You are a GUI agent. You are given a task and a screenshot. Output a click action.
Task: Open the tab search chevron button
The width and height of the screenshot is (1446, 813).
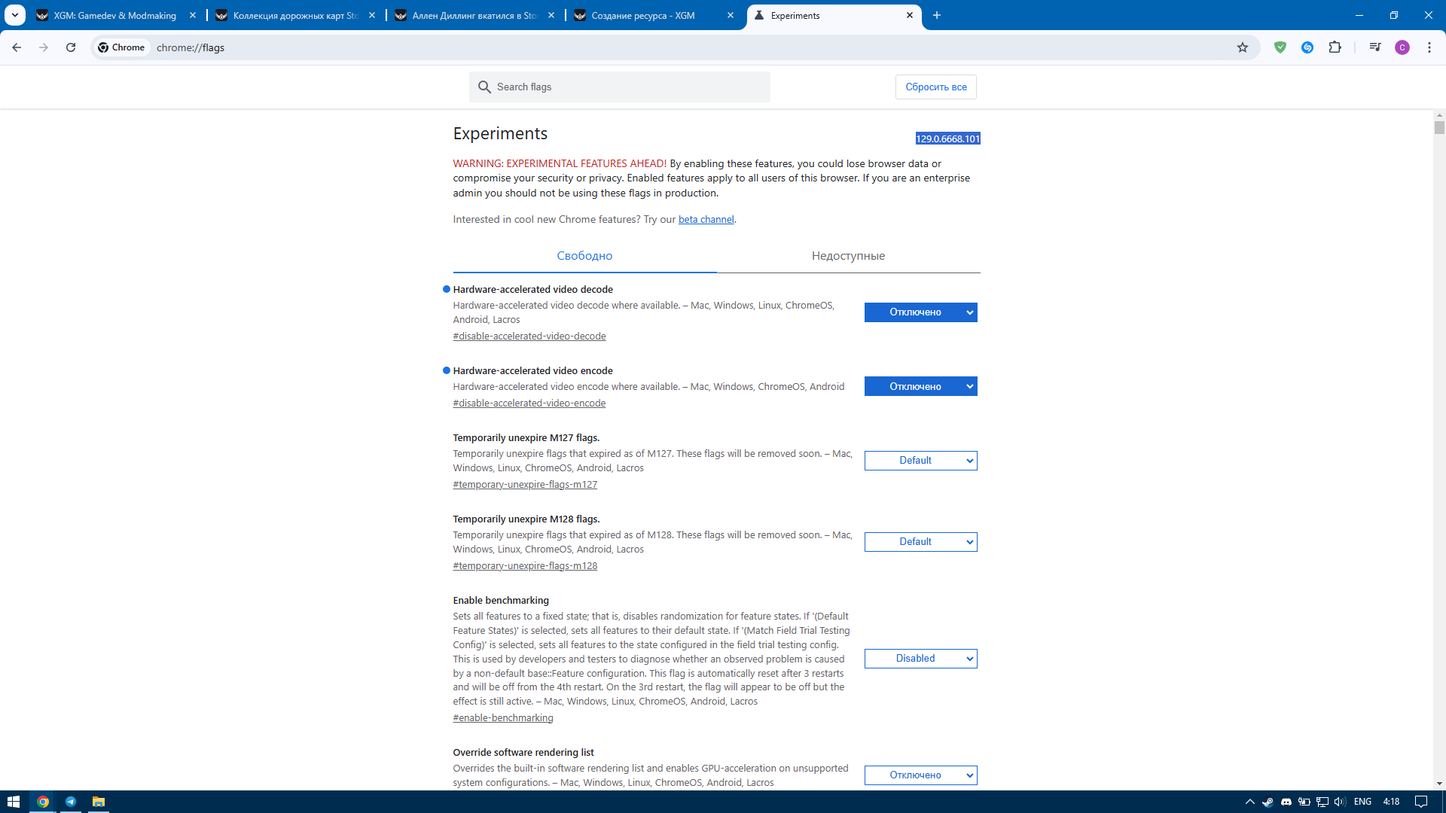15,15
